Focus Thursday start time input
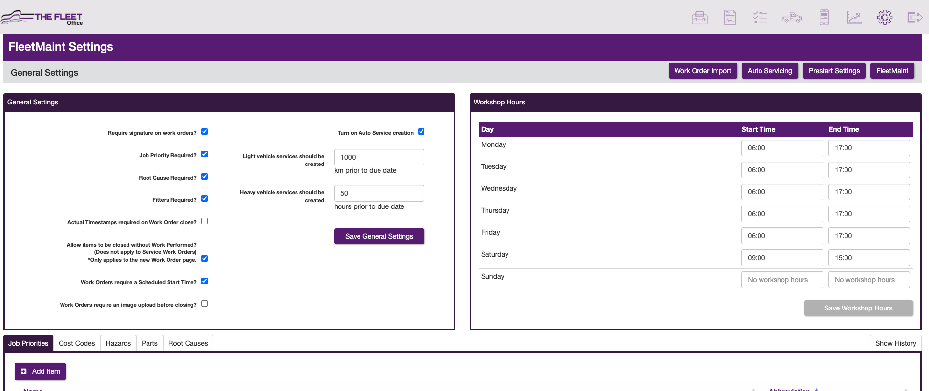This screenshot has height=391, width=929. [782, 214]
